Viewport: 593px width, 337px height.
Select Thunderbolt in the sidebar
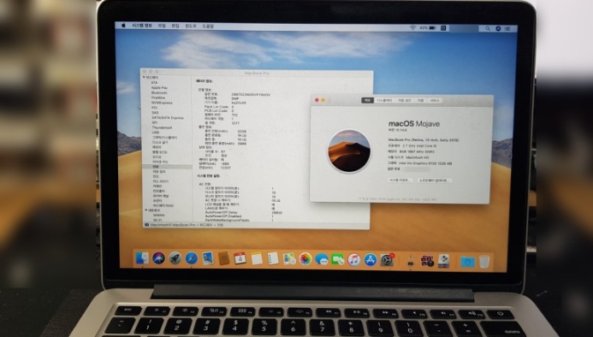[162, 127]
